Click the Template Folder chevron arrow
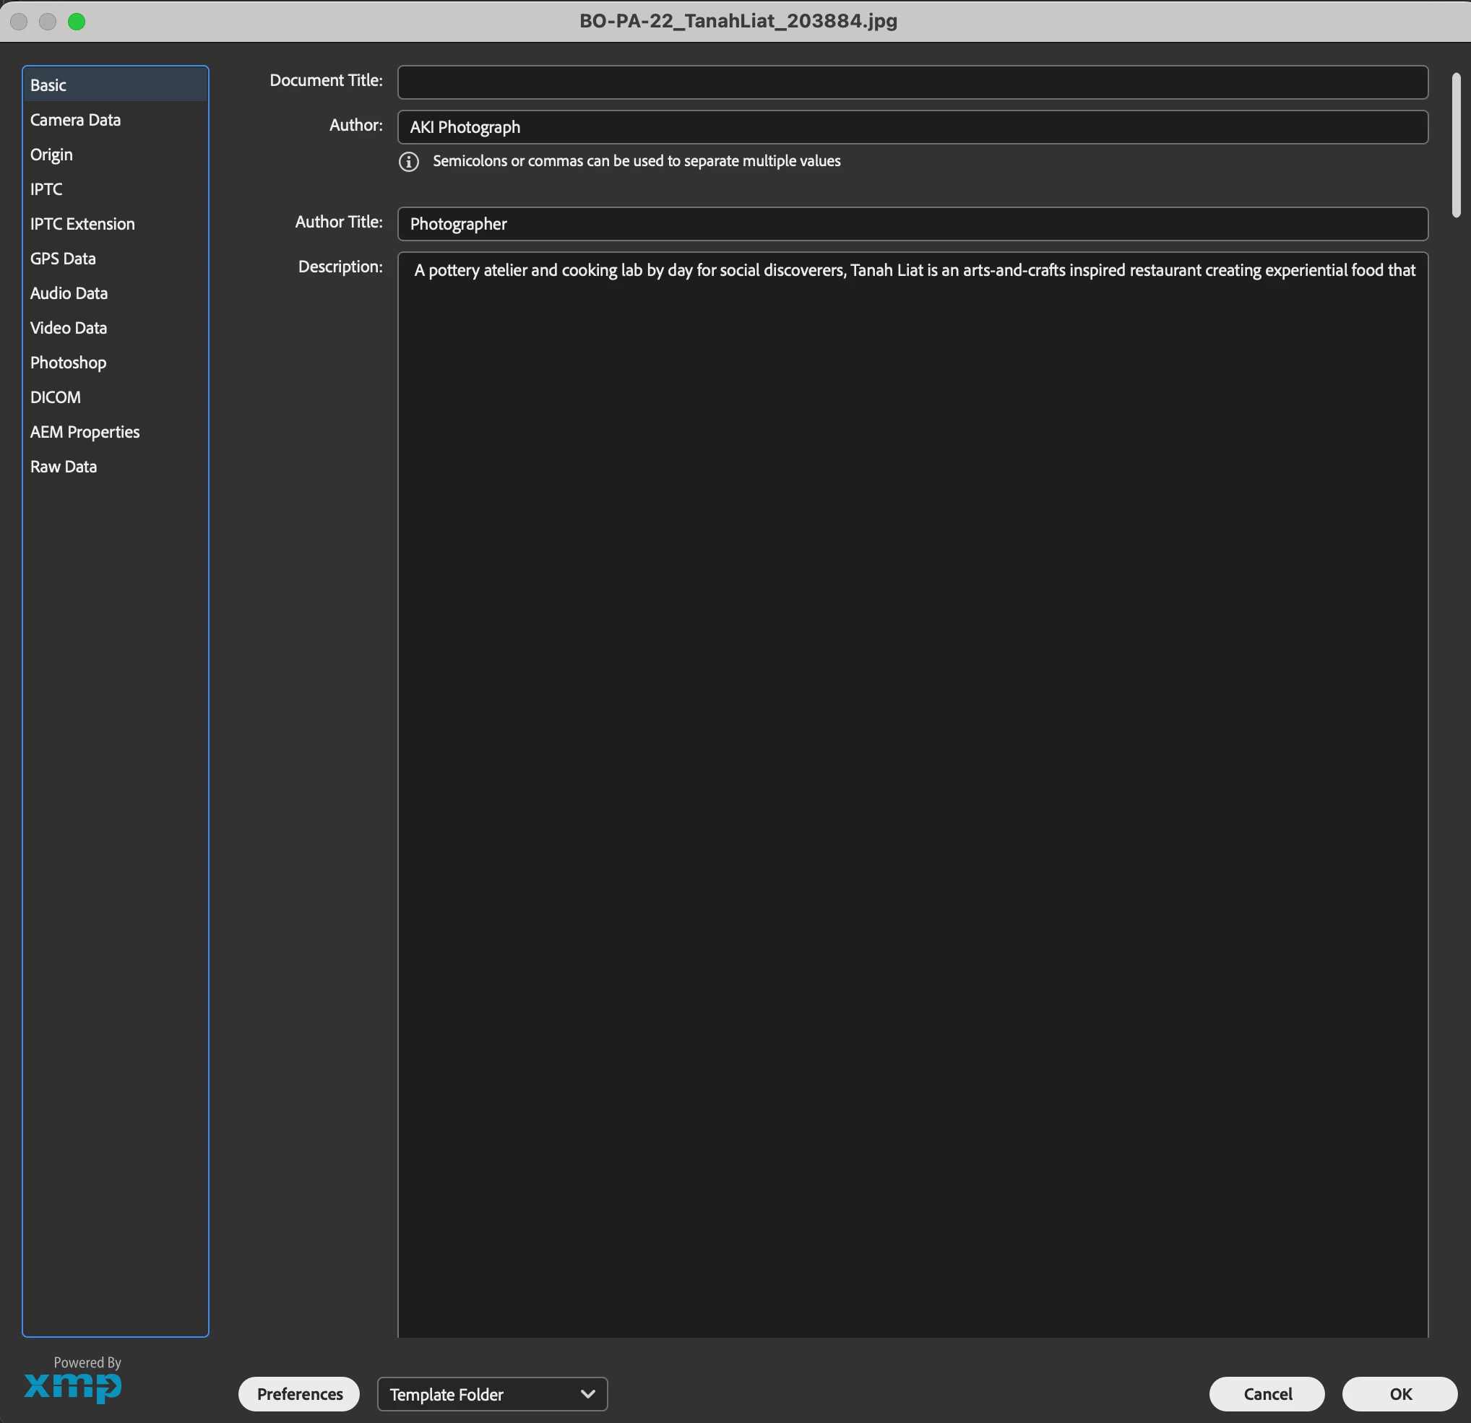Viewport: 1471px width, 1423px height. tap(587, 1393)
